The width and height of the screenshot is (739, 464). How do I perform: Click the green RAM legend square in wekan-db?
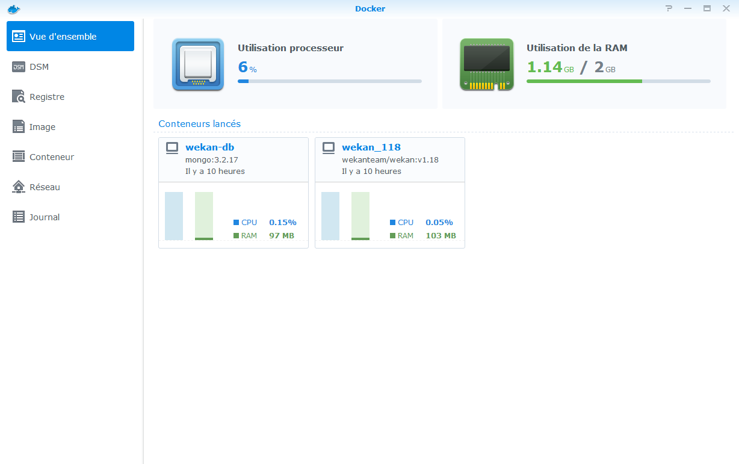[x=236, y=236]
